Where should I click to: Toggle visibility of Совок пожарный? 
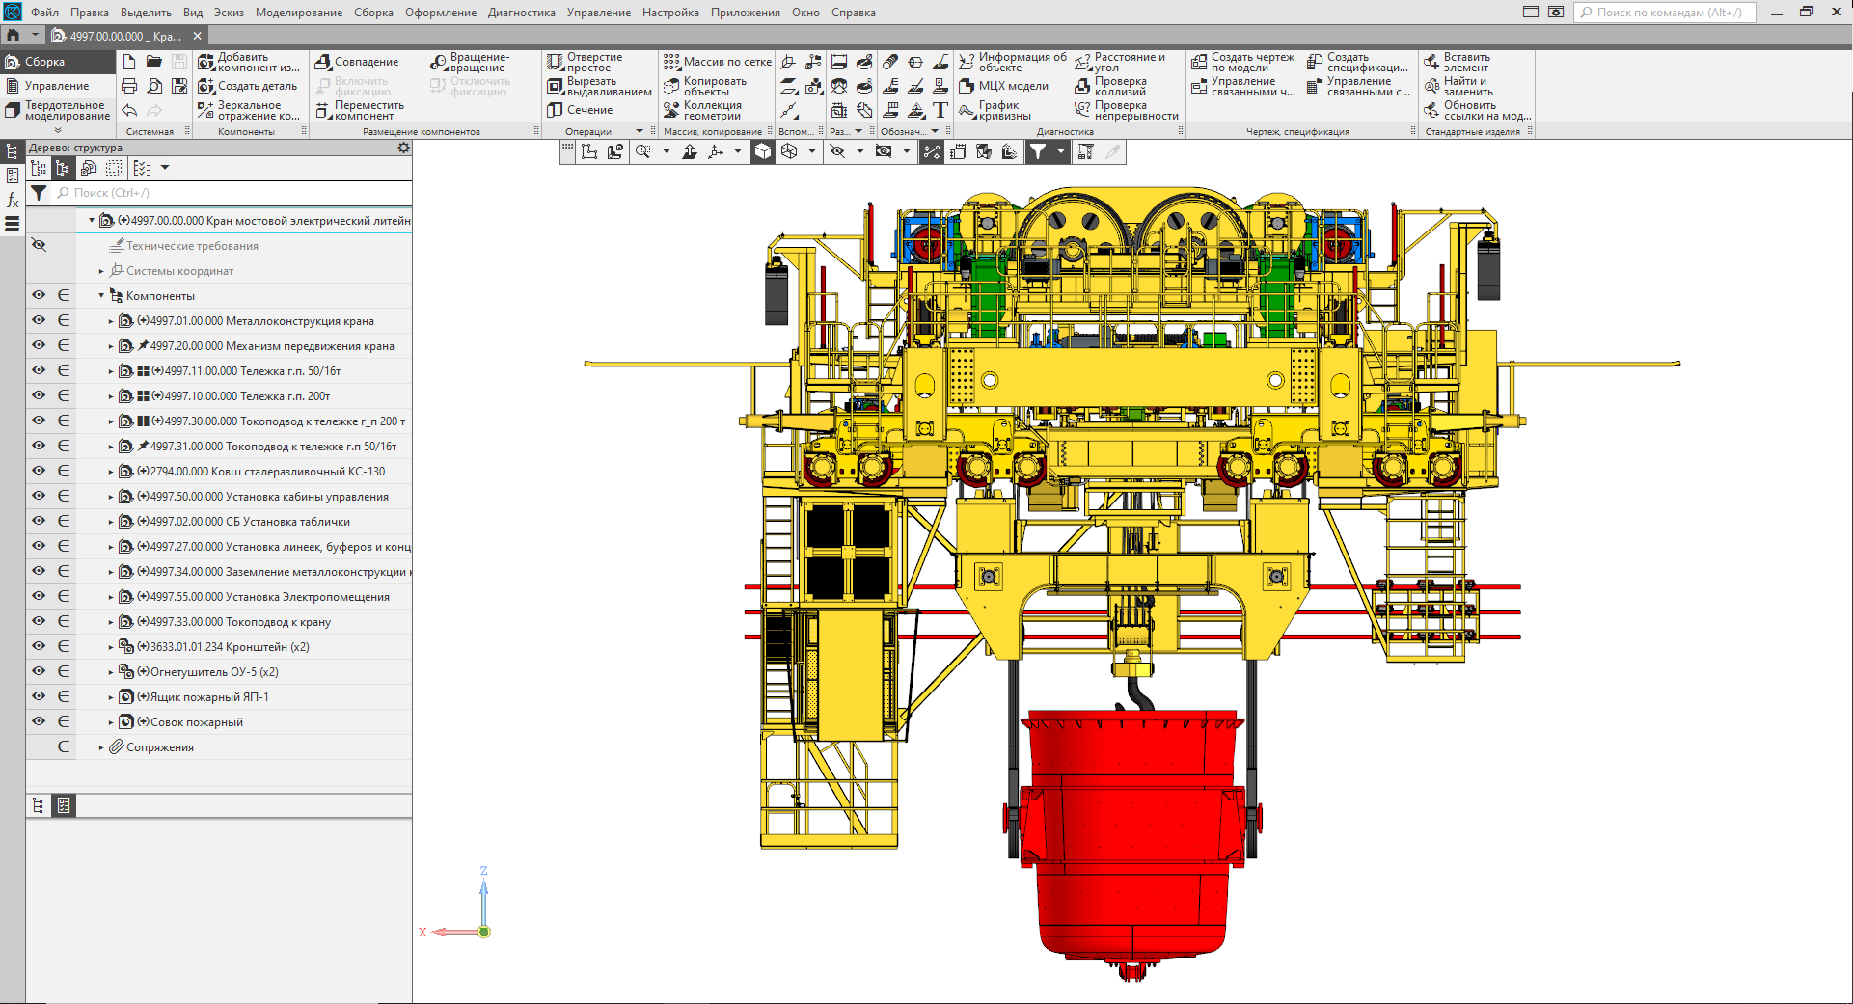(39, 721)
